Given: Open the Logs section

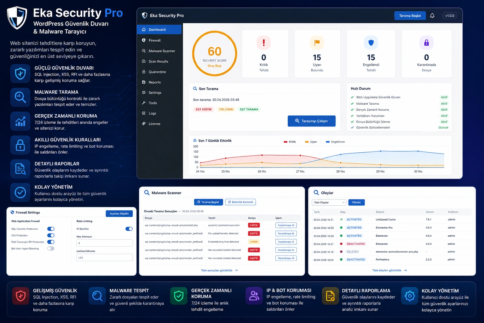Looking at the screenshot, I should (152, 113).
